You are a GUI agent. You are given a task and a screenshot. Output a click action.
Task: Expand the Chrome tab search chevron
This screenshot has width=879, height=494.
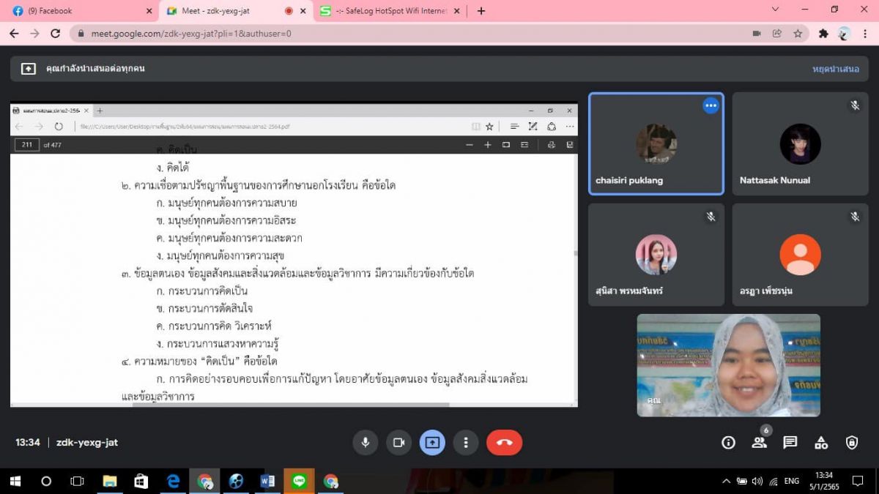tap(776, 10)
